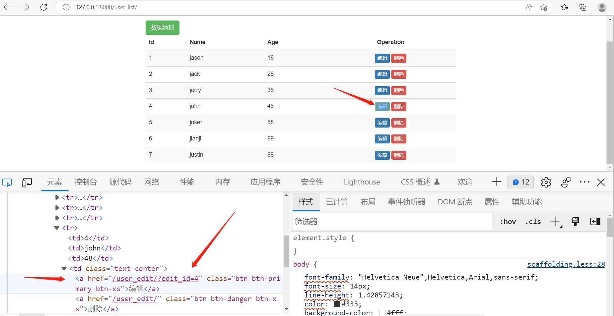Select the 属性 pane tab

(492, 202)
